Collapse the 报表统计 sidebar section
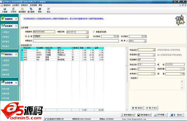The width and height of the screenshot is (187, 121). coord(16,54)
